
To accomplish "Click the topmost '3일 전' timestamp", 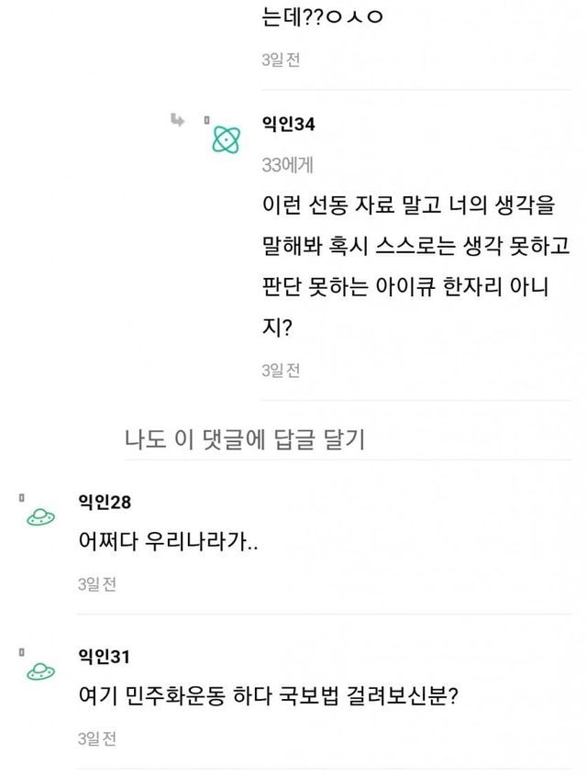I will (x=280, y=60).
